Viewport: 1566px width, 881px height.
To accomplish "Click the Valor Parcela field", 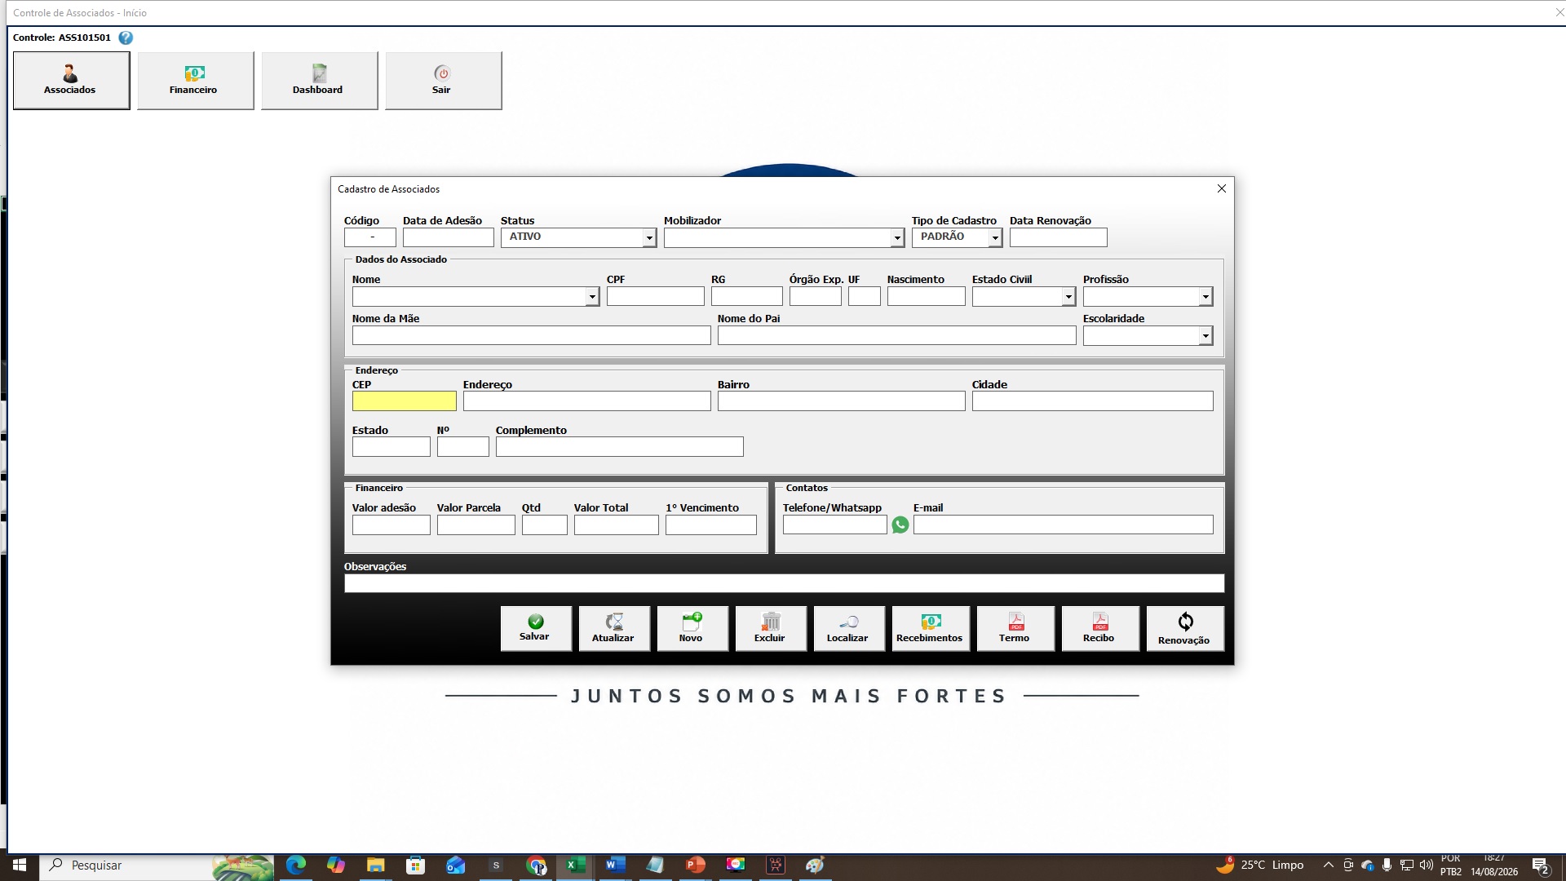I will (x=476, y=525).
